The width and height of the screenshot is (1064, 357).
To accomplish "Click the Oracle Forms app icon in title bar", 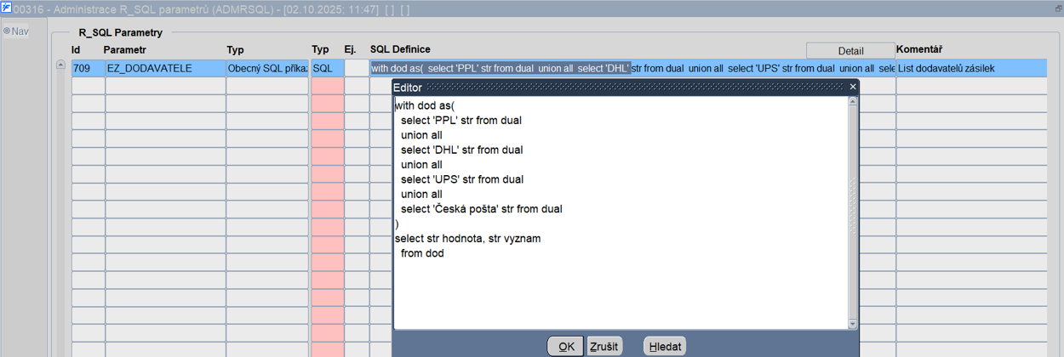I will (6, 8).
